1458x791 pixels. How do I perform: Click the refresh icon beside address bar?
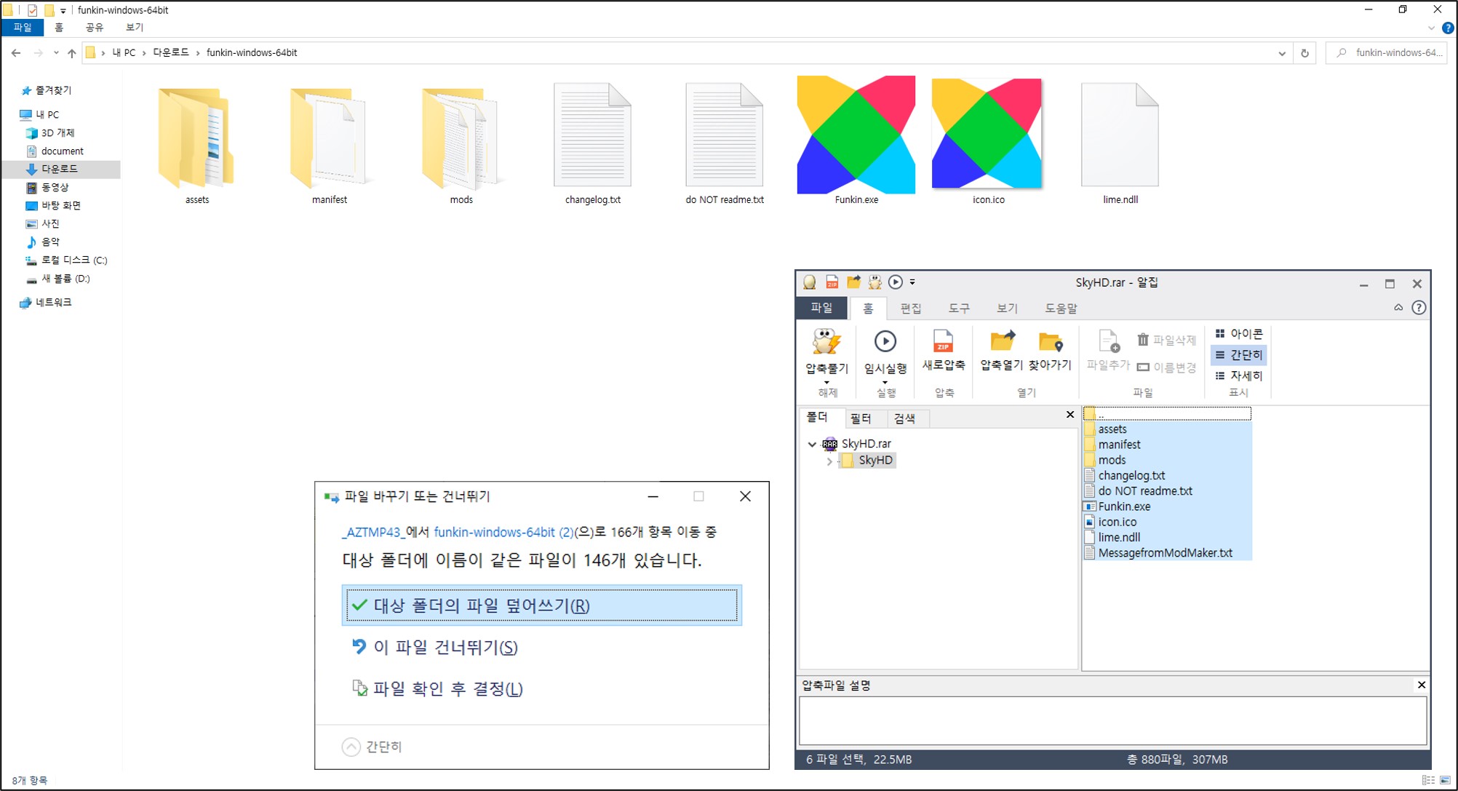click(1304, 53)
